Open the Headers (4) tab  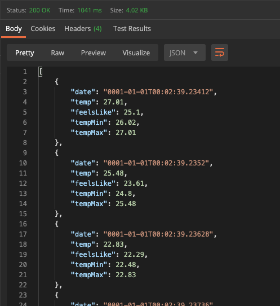[x=83, y=29]
